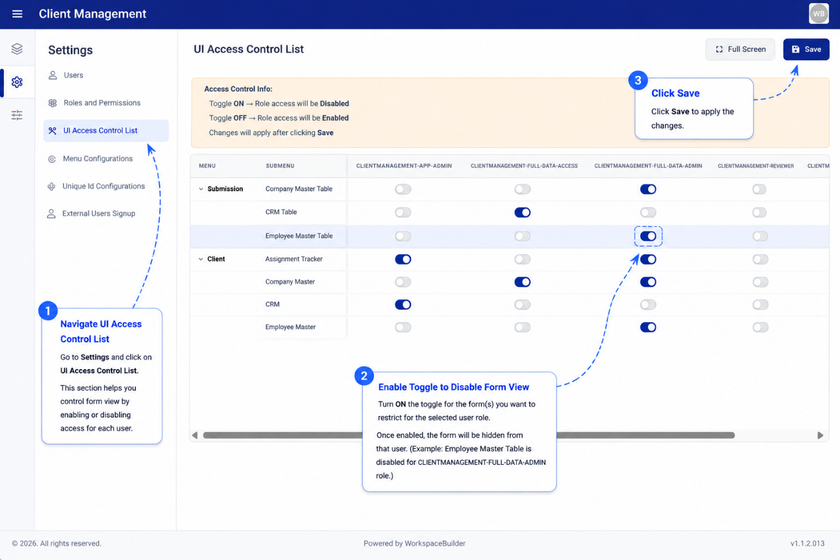Screen dimensions: 840x560
Task: Click the icon beside Roles and Permissions
Action: coord(53,103)
